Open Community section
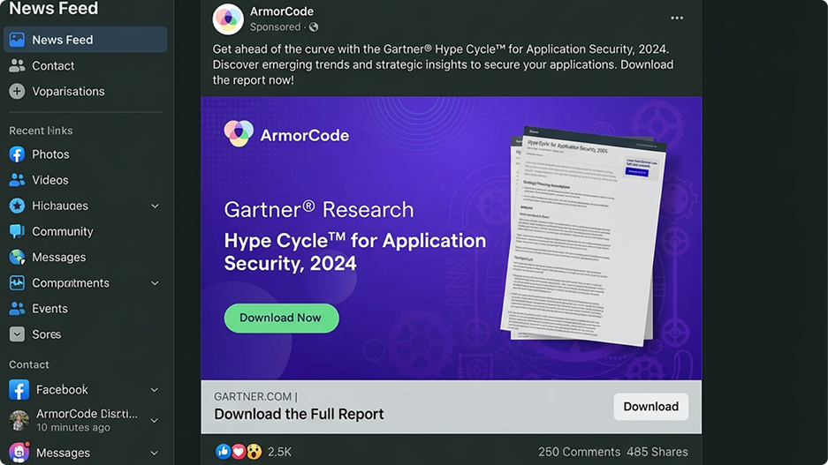The image size is (828, 465). click(63, 231)
